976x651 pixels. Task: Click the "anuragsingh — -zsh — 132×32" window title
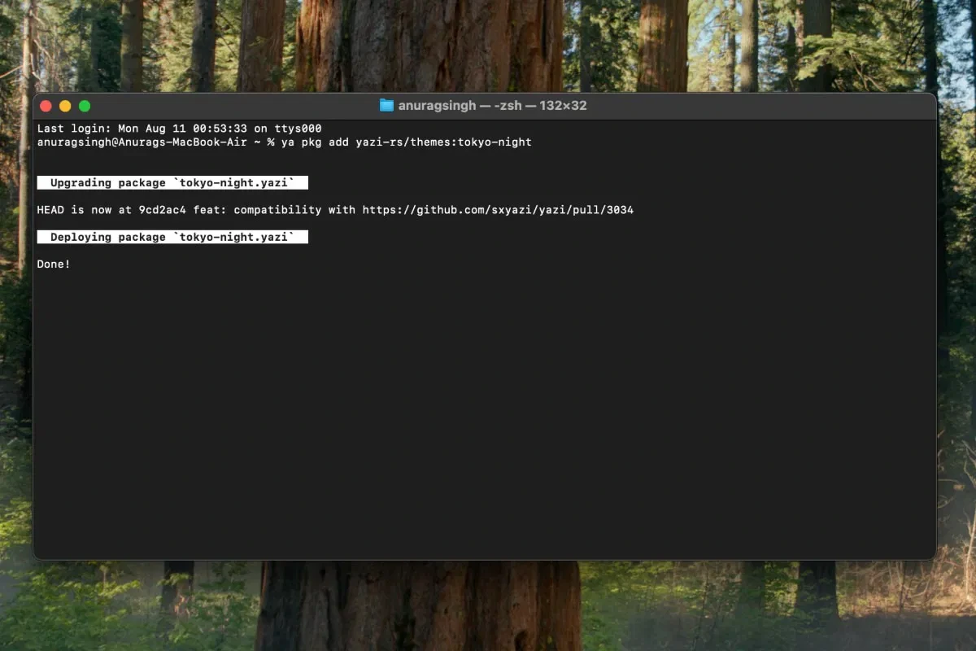coord(492,106)
